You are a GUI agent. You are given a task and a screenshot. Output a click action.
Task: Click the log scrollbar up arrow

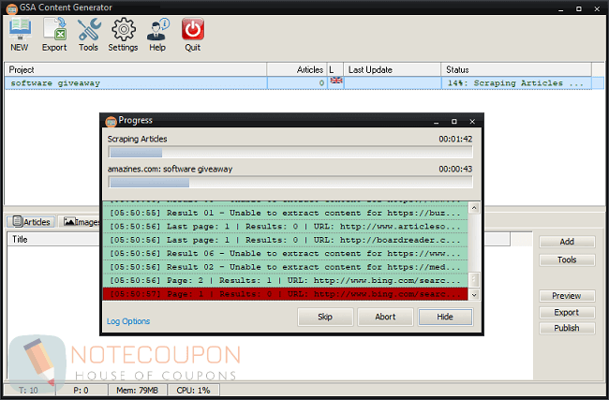(474, 208)
